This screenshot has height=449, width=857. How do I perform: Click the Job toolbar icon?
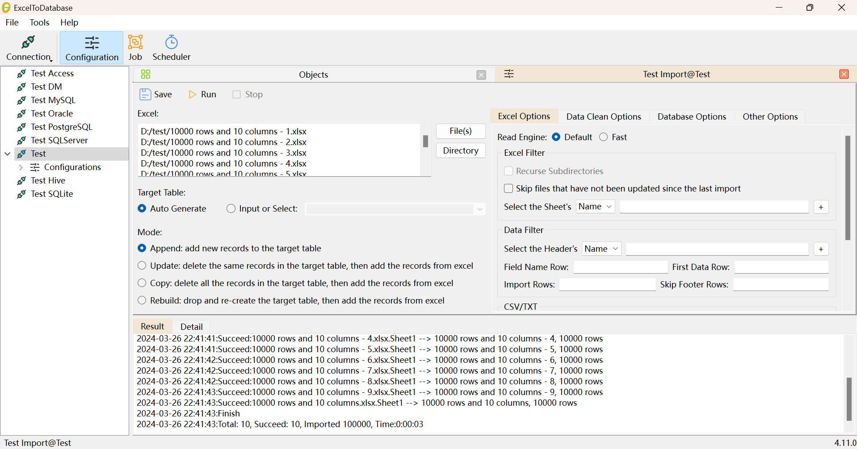coord(135,42)
